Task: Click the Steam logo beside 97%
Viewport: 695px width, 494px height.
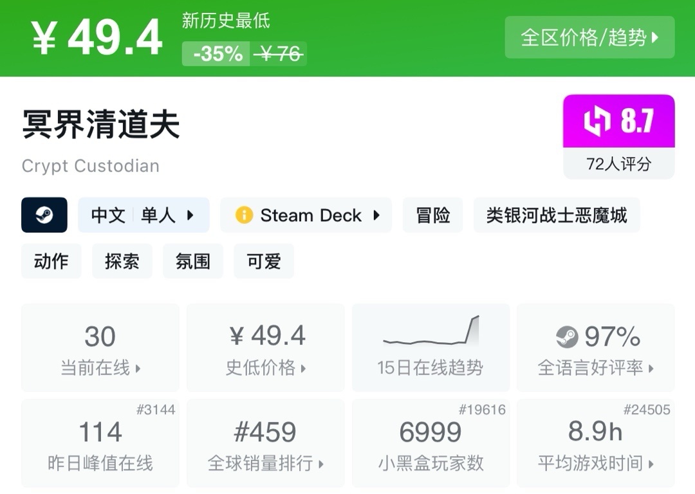Action: coord(567,336)
